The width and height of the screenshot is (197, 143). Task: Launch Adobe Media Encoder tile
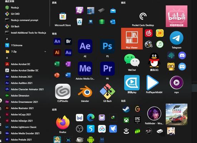point(85,70)
